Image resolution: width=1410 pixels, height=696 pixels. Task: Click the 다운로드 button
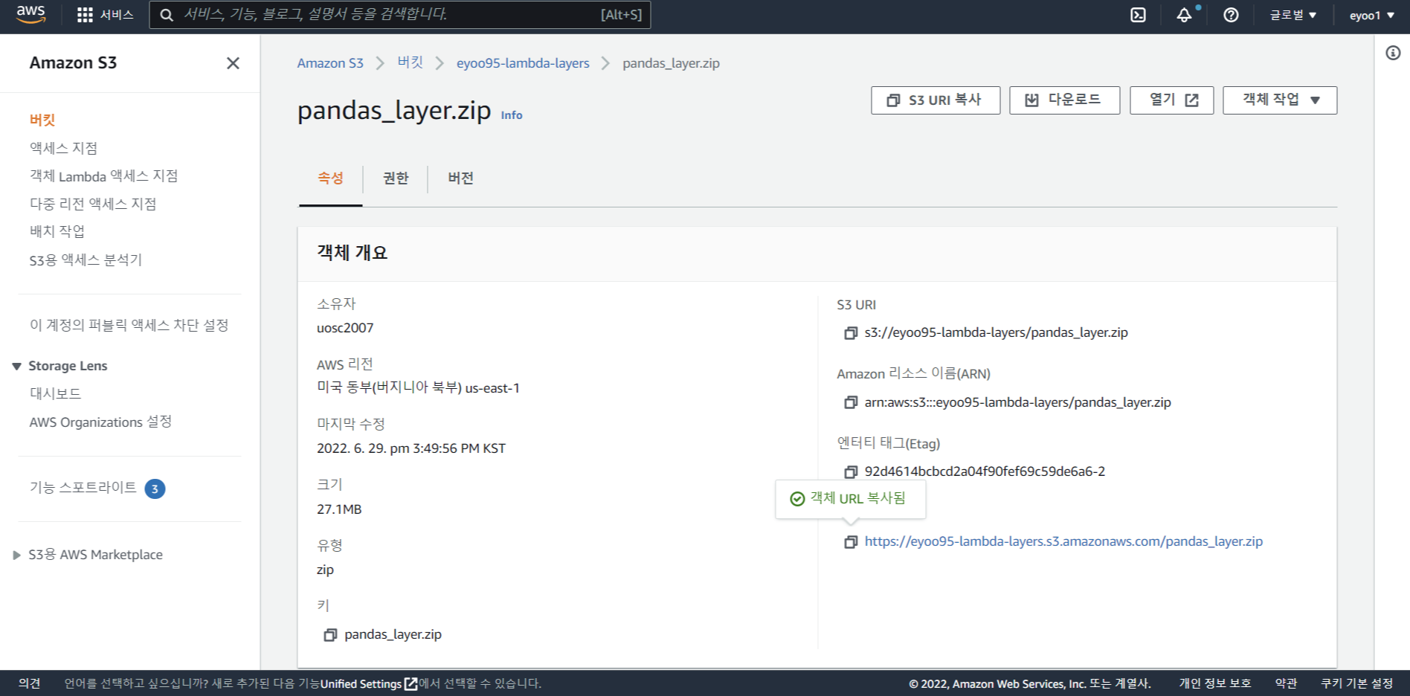coord(1064,100)
